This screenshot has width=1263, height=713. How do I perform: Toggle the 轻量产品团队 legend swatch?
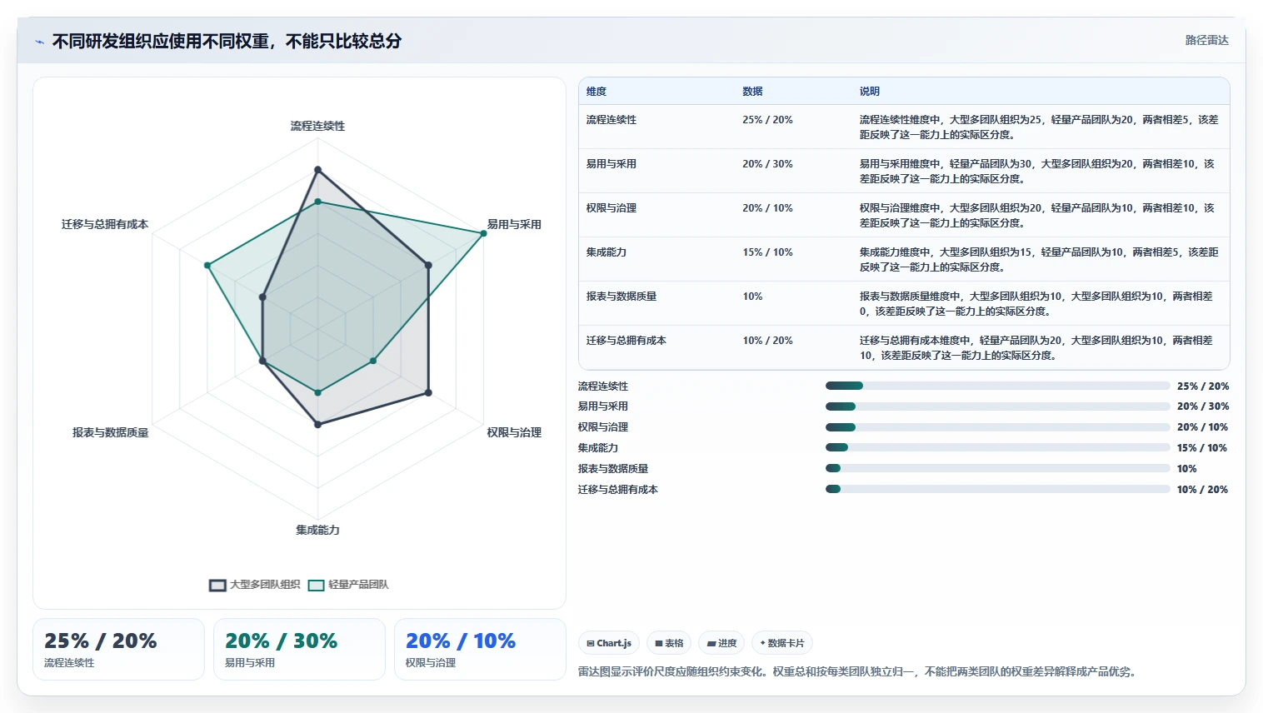(316, 585)
